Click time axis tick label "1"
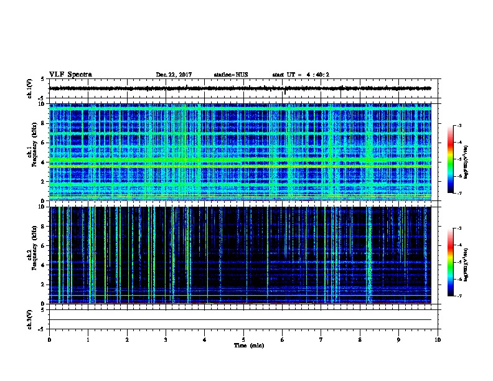The height and width of the screenshot is (381, 493). (x=88, y=340)
